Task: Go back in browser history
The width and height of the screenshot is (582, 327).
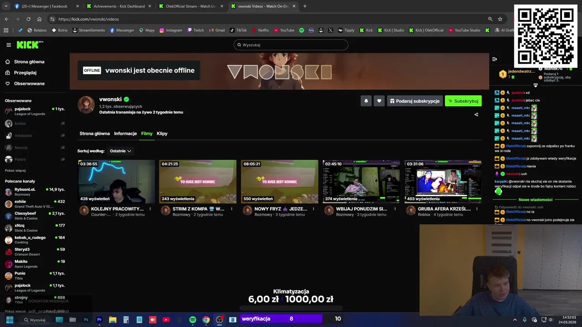Action: pyautogui.click(x=6, y=19)
